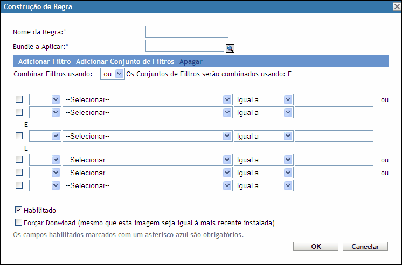Close the Construção de Regra dialog

tap(397, 6)
